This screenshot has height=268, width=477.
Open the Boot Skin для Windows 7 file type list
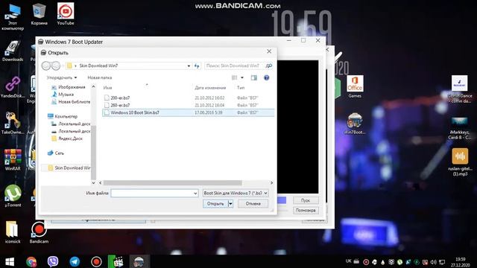236,194
